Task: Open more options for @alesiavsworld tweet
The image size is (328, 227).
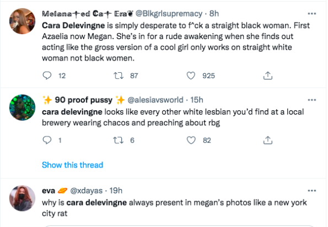Action: pos(311,100)
